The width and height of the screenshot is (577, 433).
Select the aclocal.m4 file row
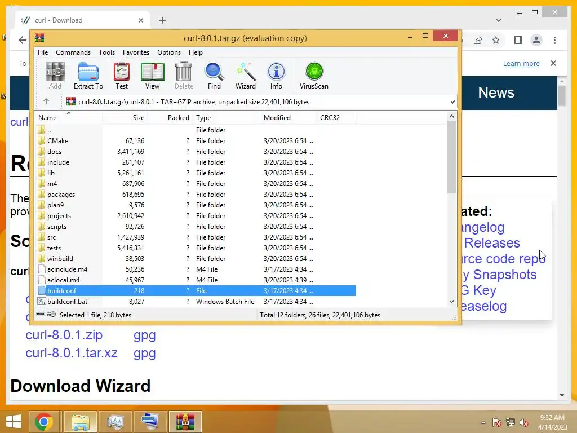click(x=196, y=280)
